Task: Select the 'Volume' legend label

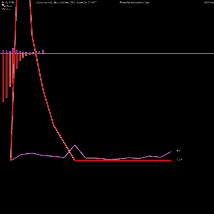Action: (8, 6)
